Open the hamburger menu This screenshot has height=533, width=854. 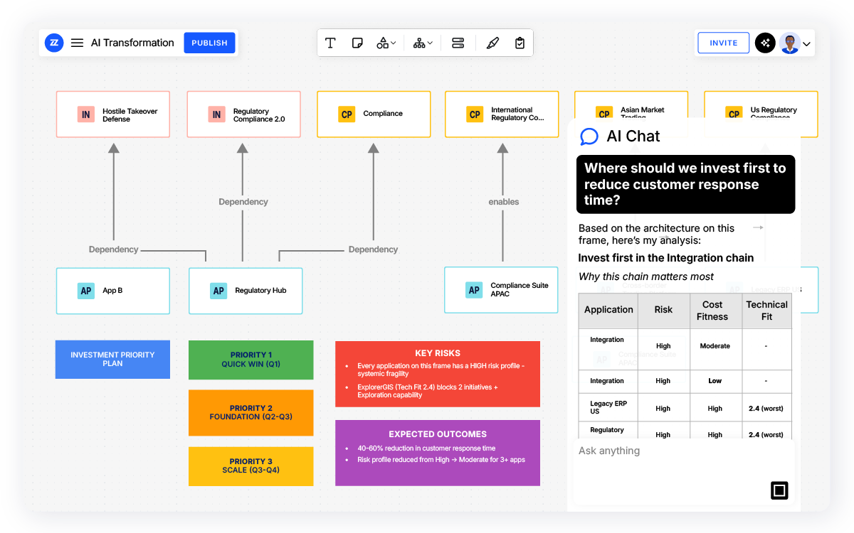point(77,43)
